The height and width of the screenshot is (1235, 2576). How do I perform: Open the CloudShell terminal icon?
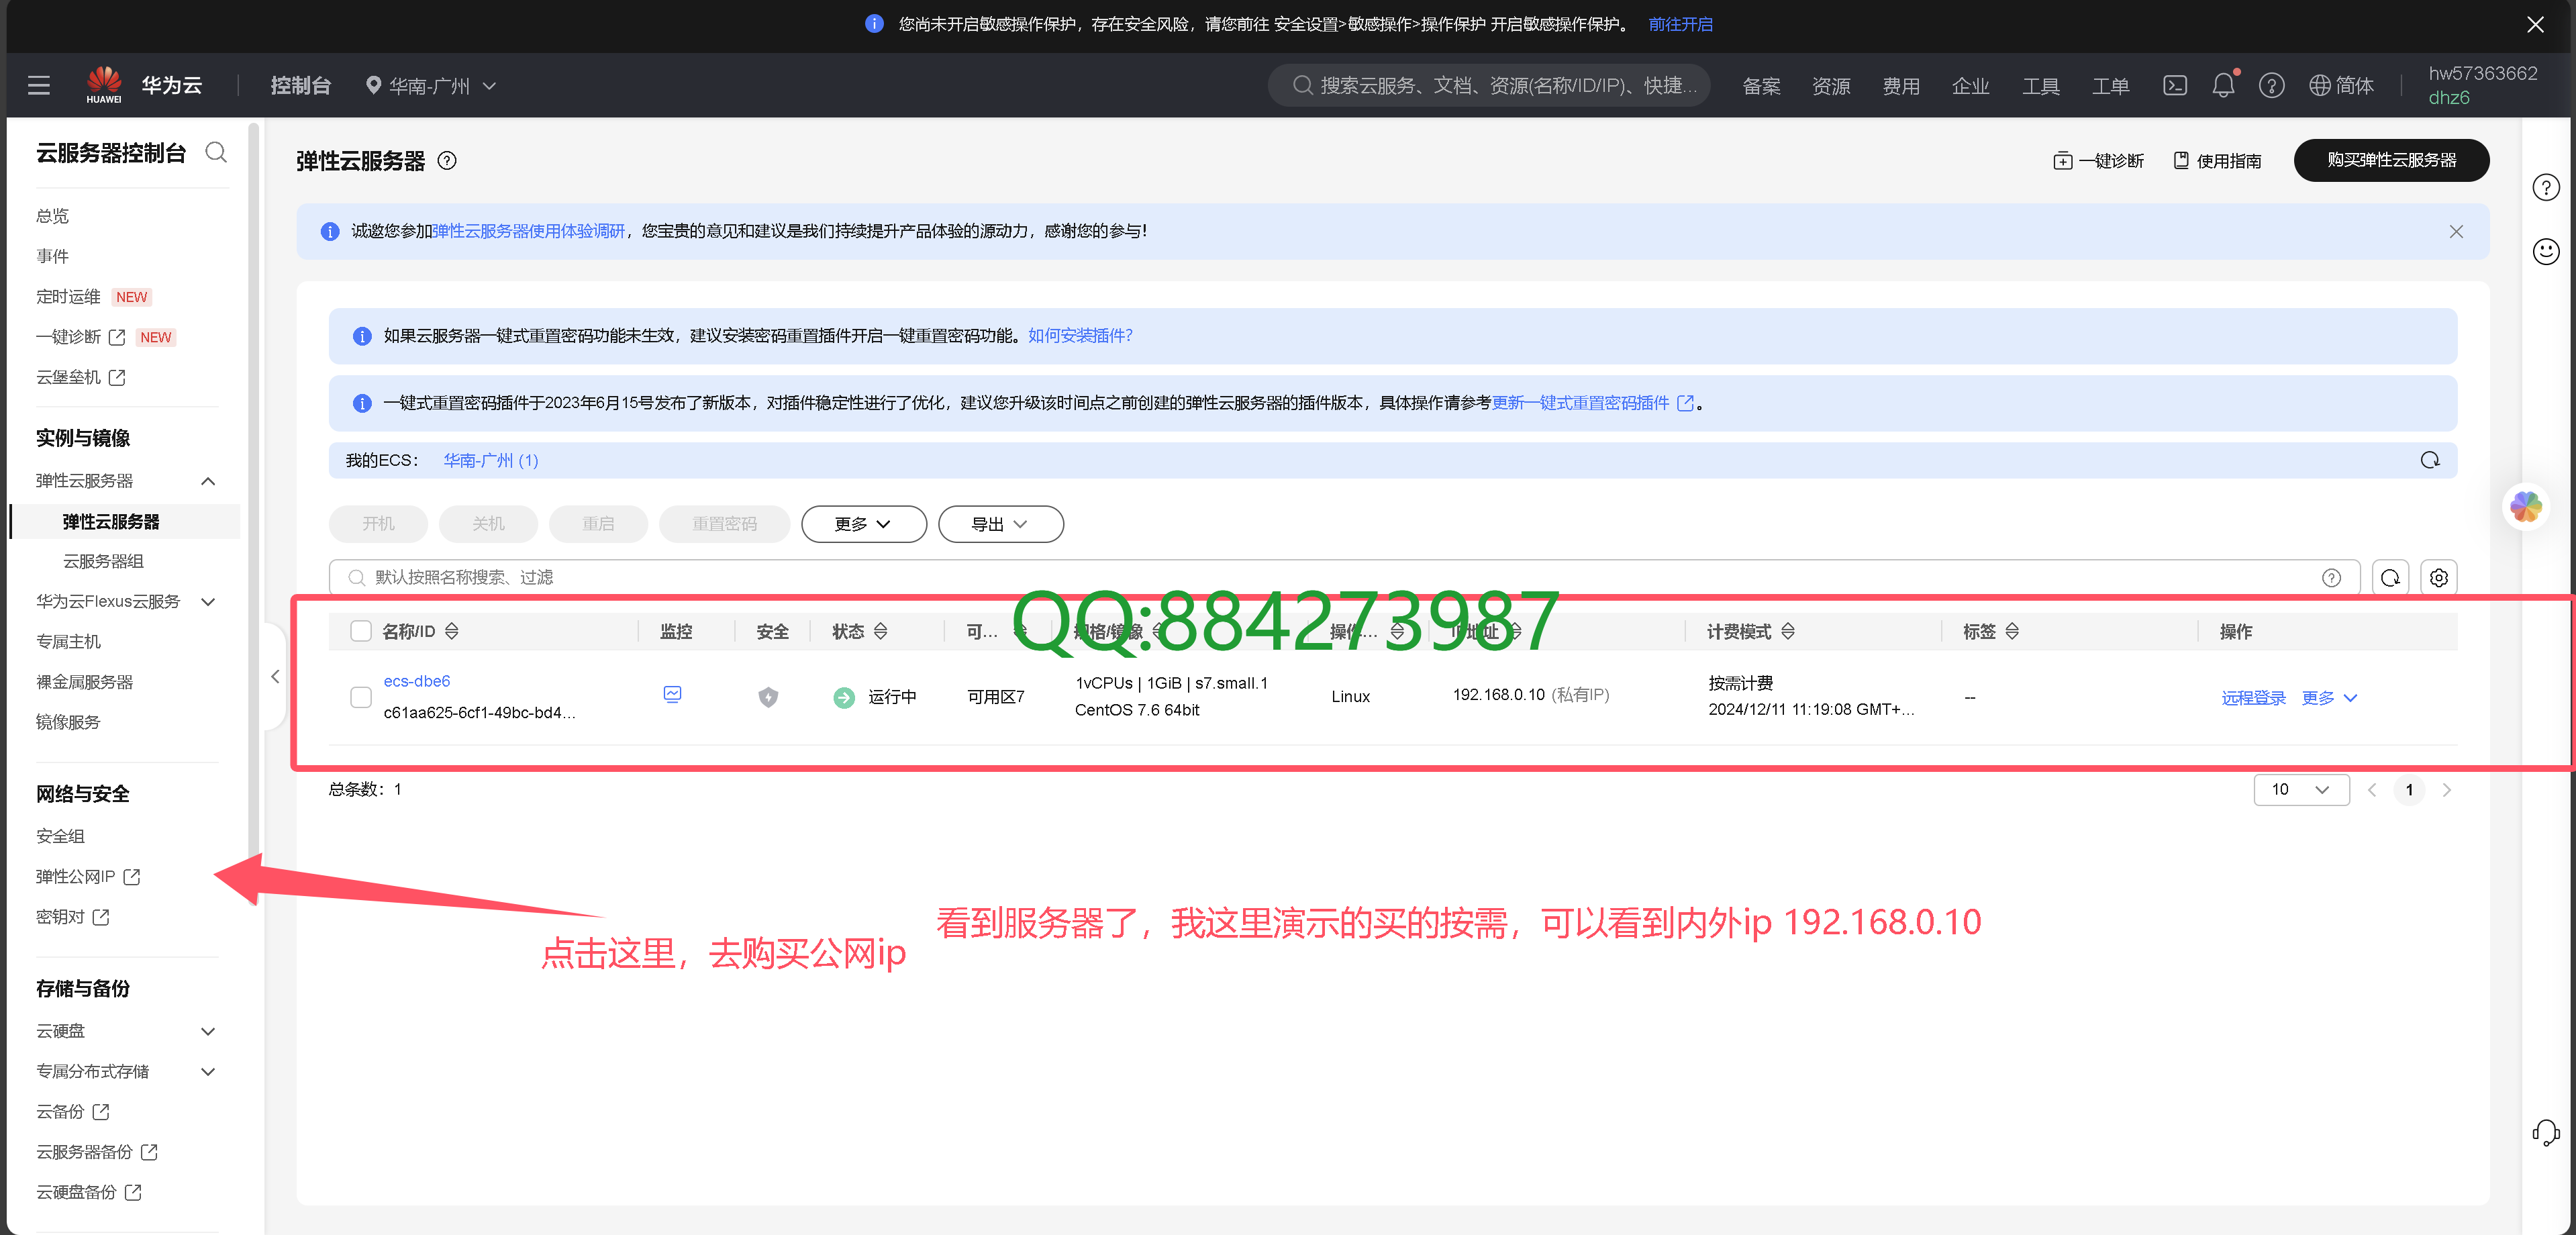point(2175,86)
